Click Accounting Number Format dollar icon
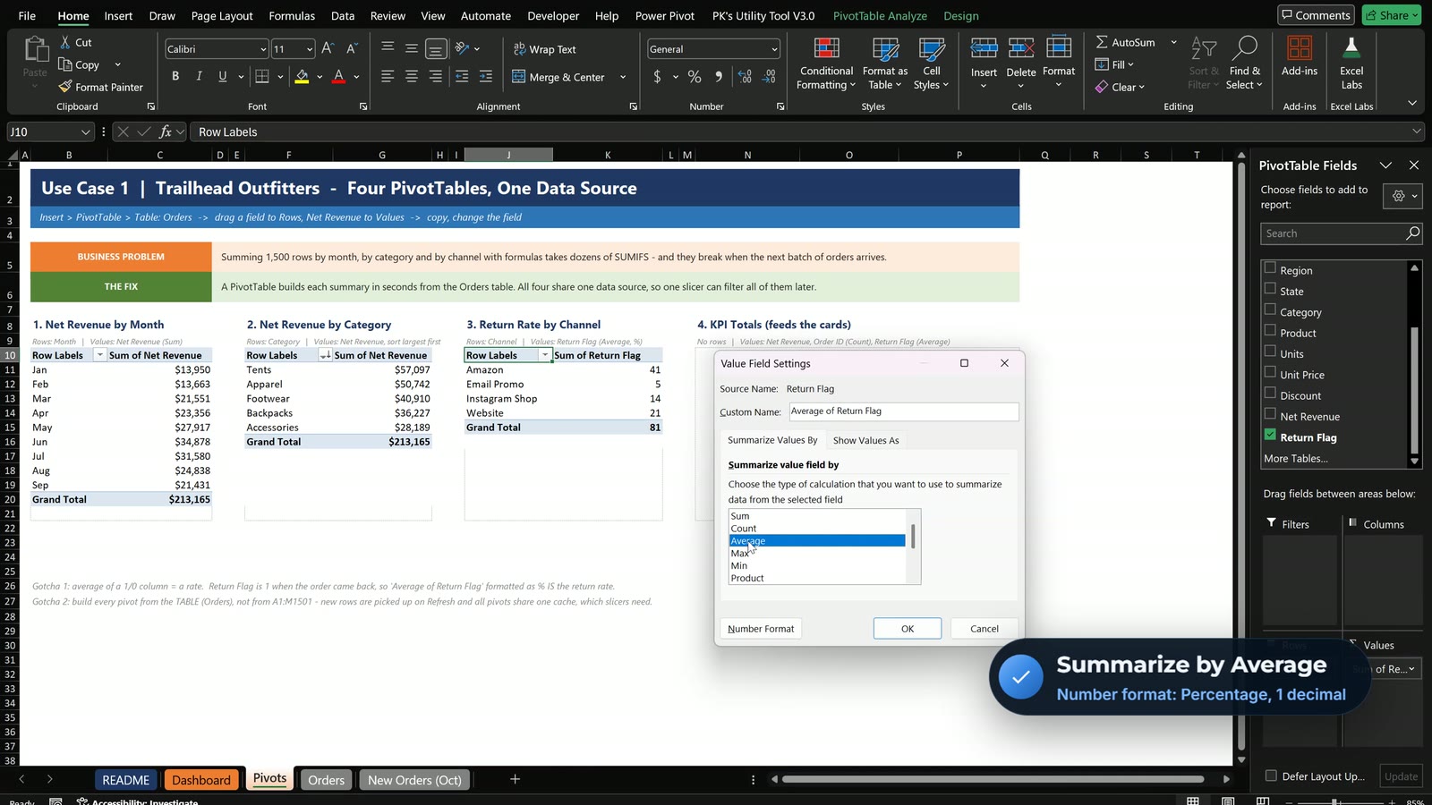Viewport: 1432px width, 805px height. click(657, 77)
